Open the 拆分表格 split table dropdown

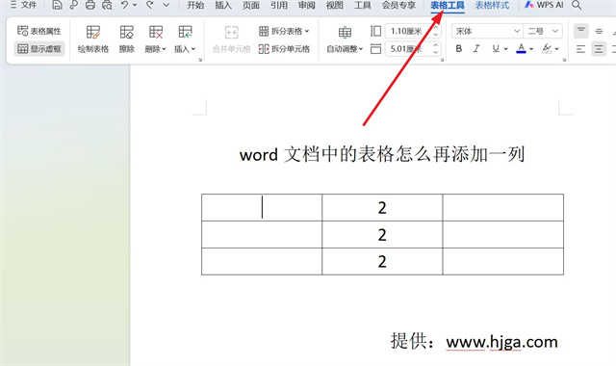(284, 31)
